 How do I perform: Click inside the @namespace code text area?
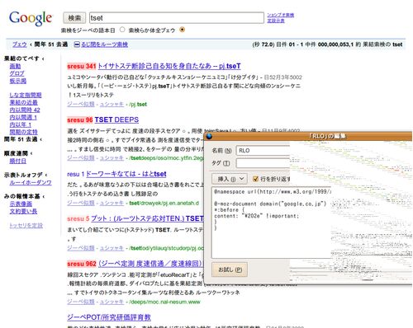(271, 223)
